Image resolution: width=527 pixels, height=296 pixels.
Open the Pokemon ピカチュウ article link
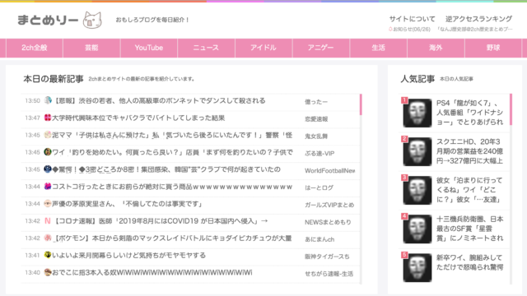pyautogui.click(x=173, y=238)
